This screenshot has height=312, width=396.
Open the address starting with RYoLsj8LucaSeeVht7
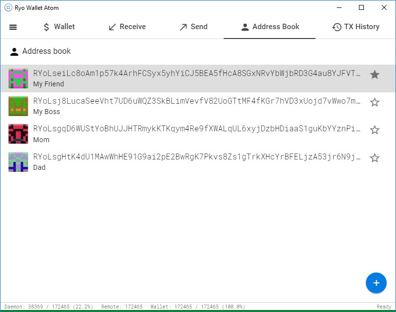pyautogui.click(x=197, y=101)
